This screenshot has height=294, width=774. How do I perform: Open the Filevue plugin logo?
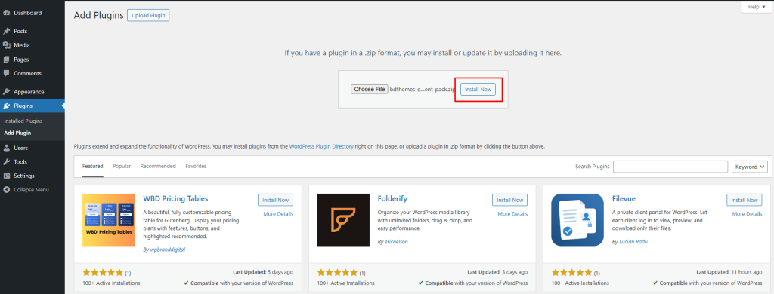click(x=577, y=219)
